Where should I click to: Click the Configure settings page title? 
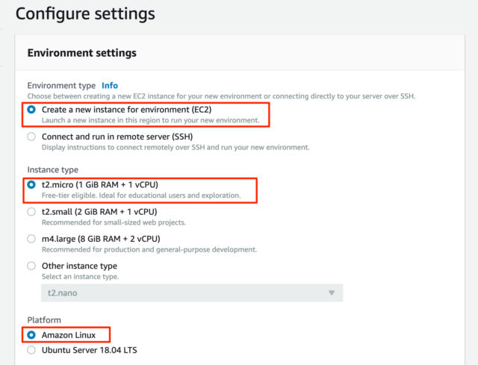[85, 13]
